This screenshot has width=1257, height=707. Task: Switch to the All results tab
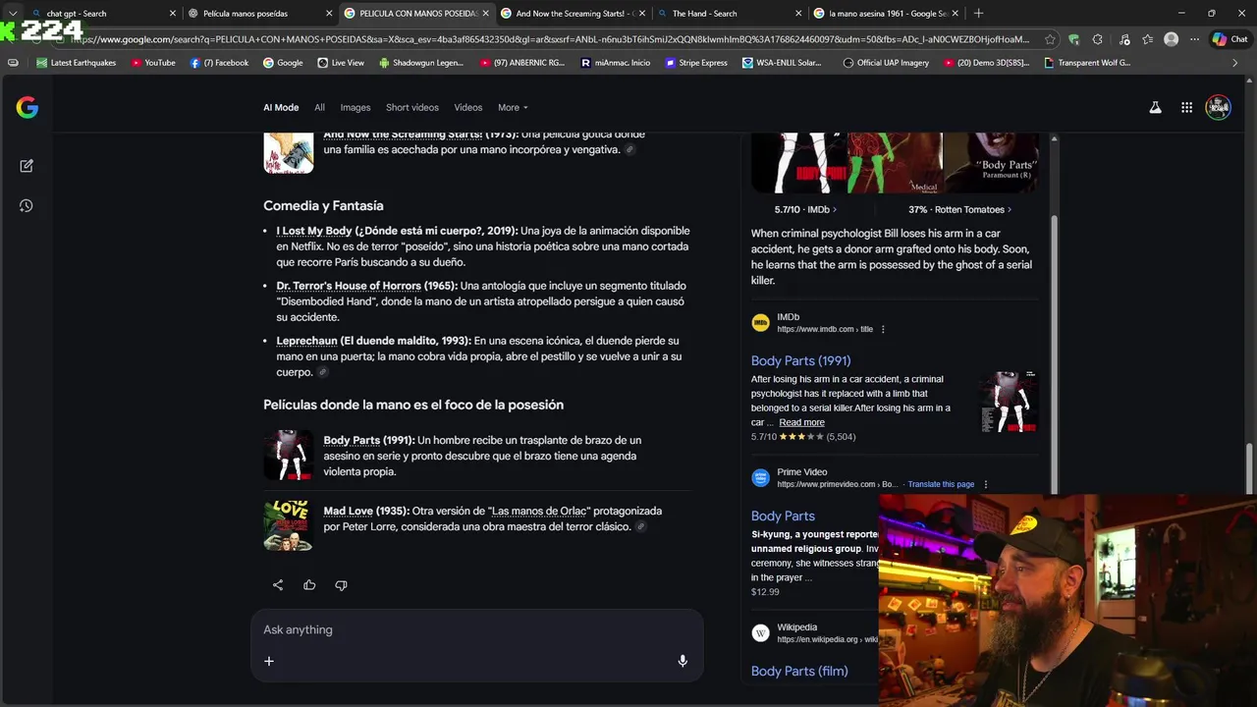click(319, 107)
